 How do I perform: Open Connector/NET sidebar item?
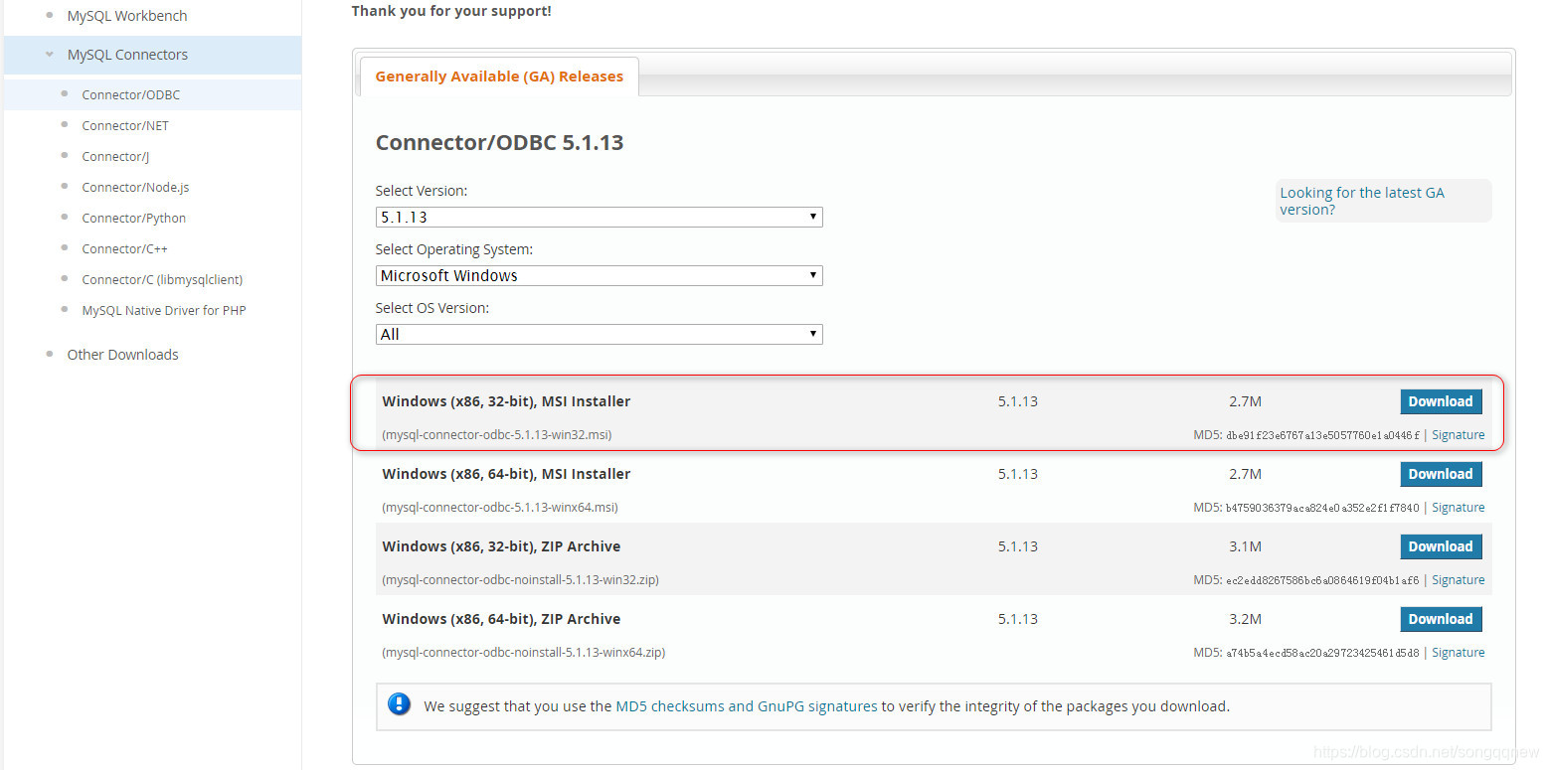(x=125, y=125)
